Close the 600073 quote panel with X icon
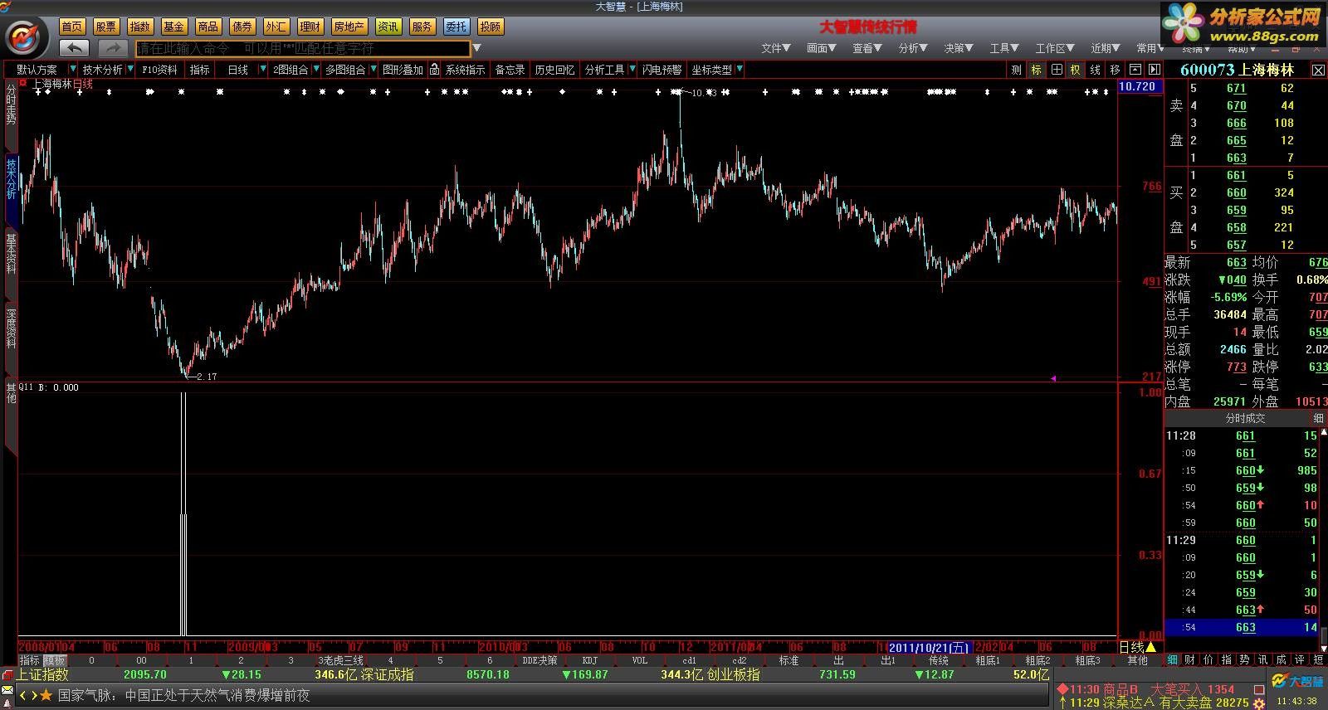This screenshot has height=710, width=1328. coord(1318,71)
